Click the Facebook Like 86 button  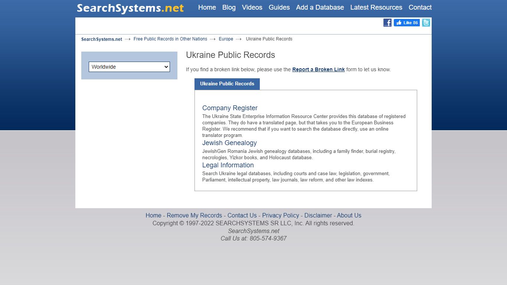(x=407, y=23)
